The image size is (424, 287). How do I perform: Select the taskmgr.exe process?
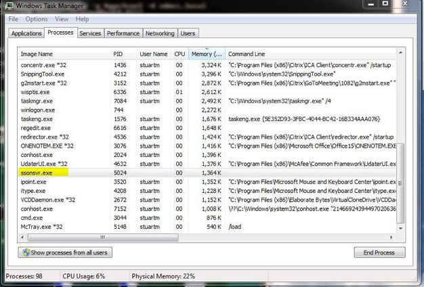click(207, 101)
